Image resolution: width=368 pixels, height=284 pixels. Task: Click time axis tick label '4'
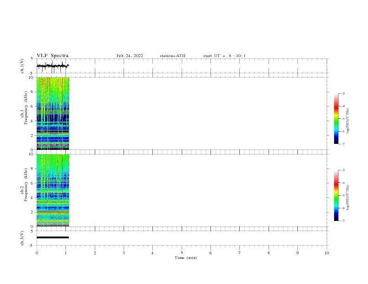coord(152,253)
